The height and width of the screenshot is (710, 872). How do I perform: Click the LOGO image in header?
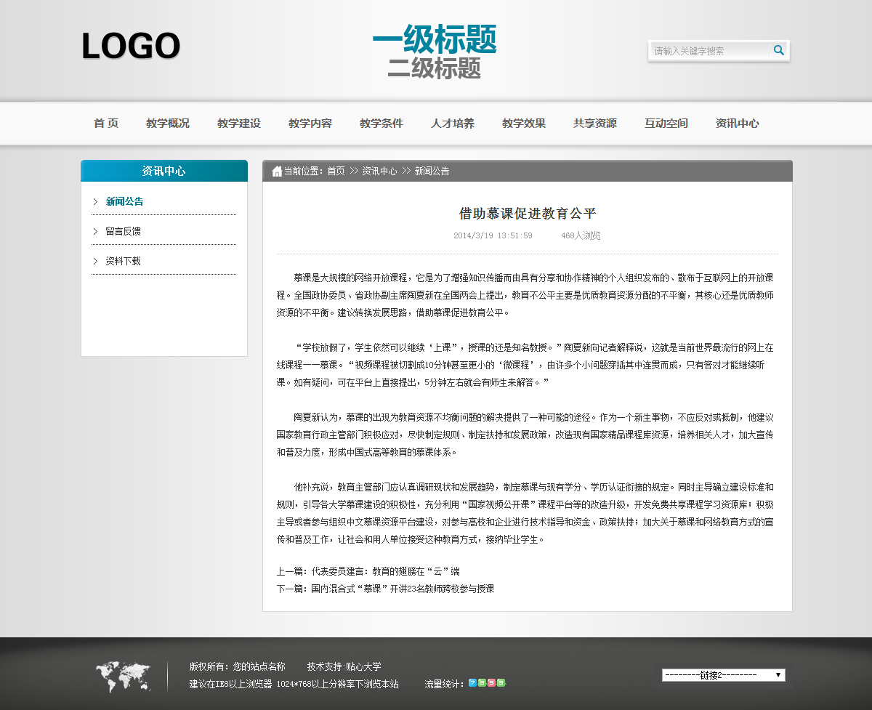point(131,47)
